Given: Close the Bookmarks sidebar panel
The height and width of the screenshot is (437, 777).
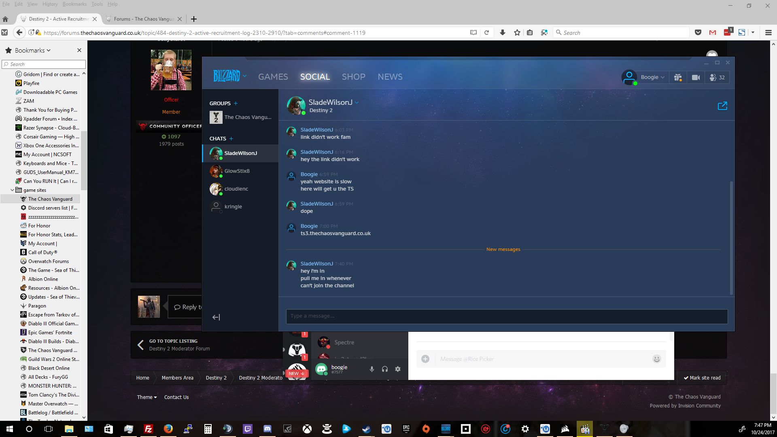Looking at the screenshot, I should 79,50.
